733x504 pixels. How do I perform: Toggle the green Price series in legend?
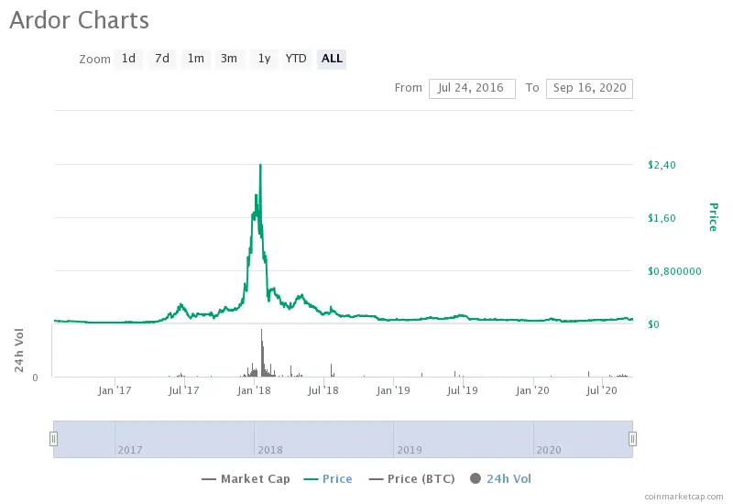328,478
